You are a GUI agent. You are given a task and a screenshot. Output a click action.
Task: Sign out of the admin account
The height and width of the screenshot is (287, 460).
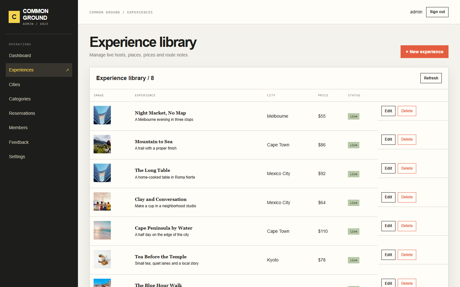click(437, 12)
